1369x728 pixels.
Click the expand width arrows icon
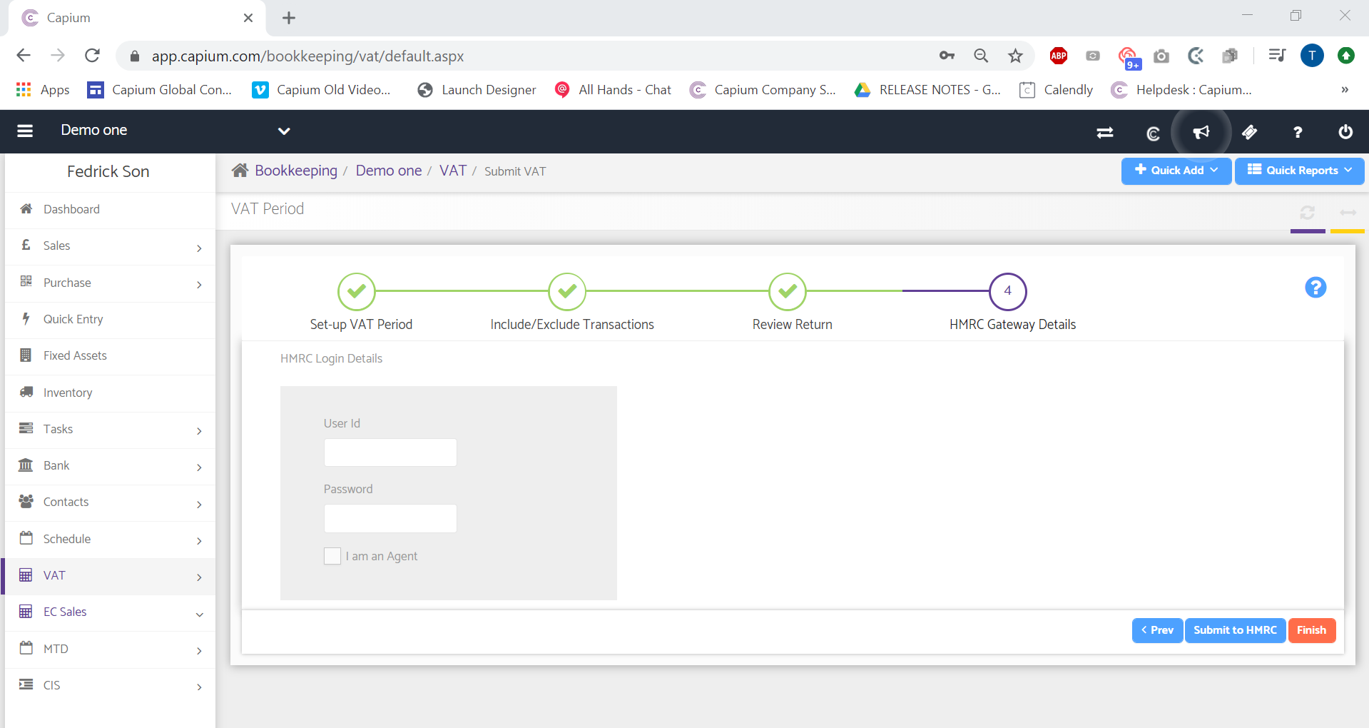tap(1348, 213)
